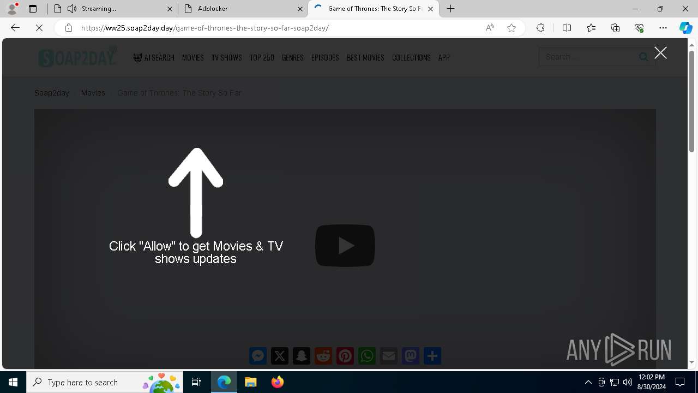698x393 pixels.
Task: Open File Explorer from taskbar
Action: point(251,382)
